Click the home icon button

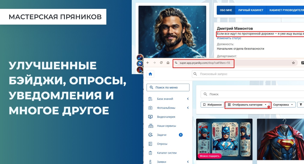(x=150, y=74)
